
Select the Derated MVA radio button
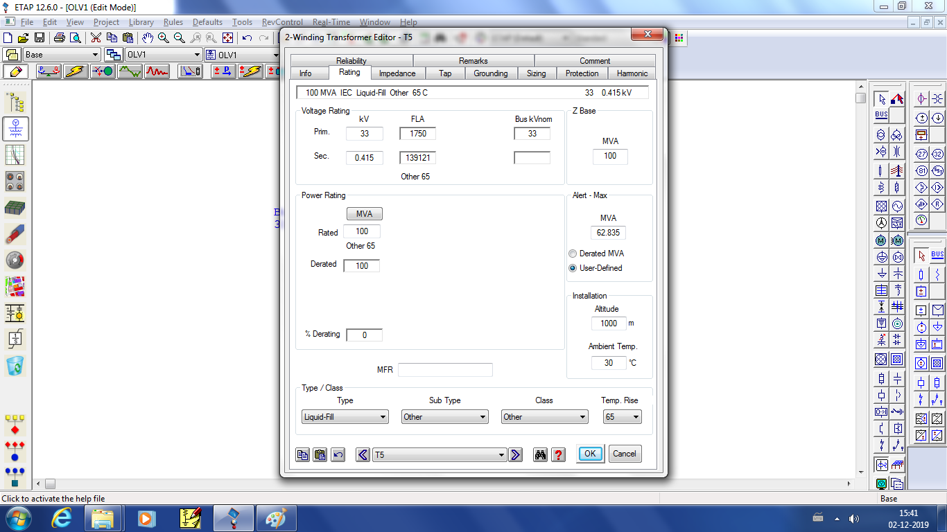(x=573, y=254)
